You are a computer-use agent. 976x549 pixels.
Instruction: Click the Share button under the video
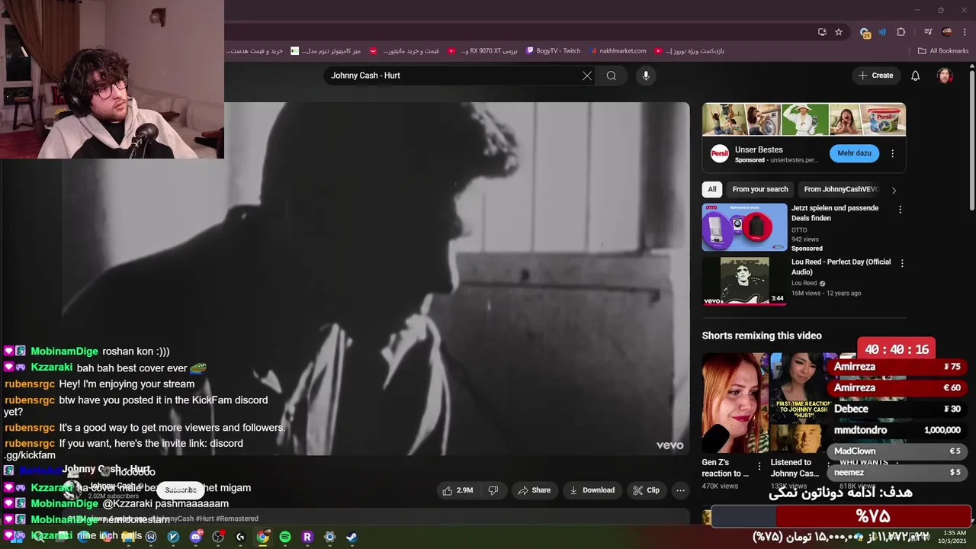(x=534, y=490)
